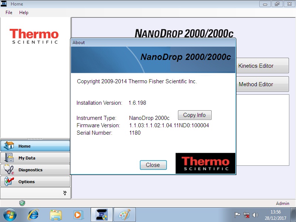The width and height of the screenshot is (296, 222).
Task: Click the Thermo Scientific logo in left panel
Action: coord(34,36)
